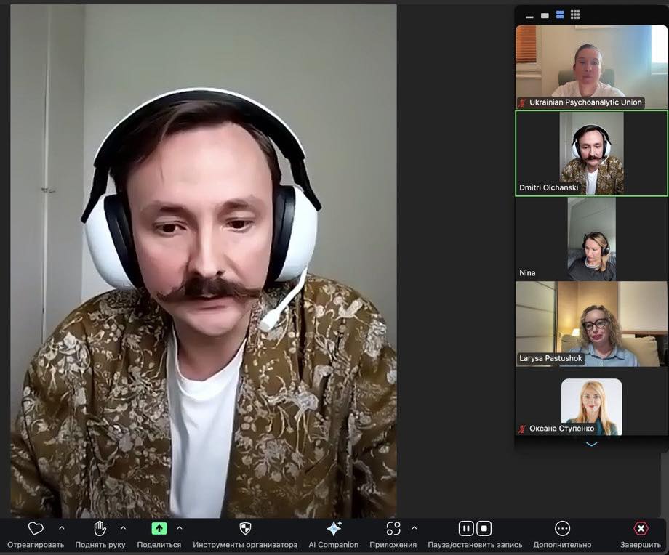This screenshot has height=555, width=669.
Task: Expand options arrow beside Поднять руку
Action: click(123, 528)
